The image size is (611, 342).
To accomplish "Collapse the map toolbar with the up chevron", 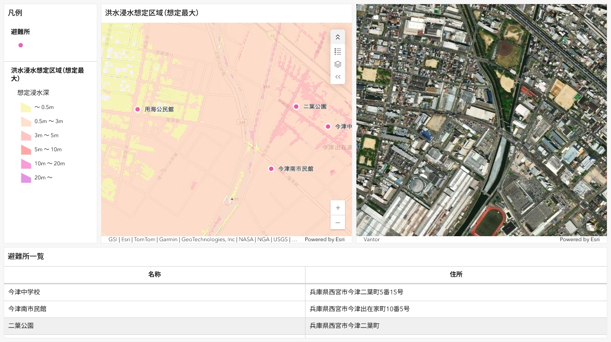I will (x=338, y=37).
